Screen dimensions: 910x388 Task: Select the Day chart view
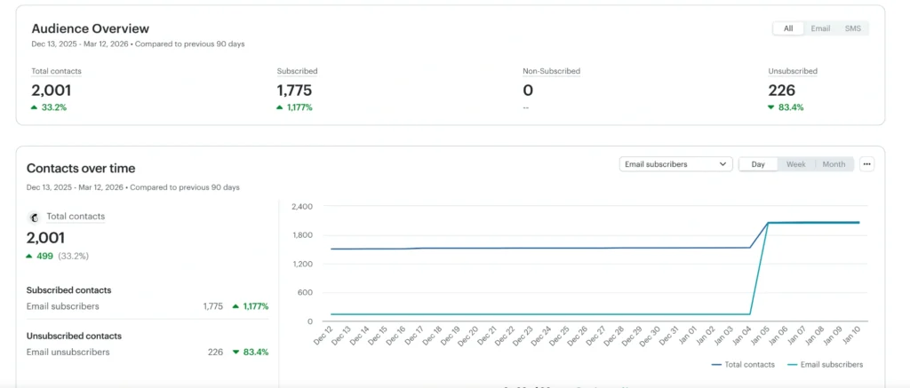click(758, 164)
